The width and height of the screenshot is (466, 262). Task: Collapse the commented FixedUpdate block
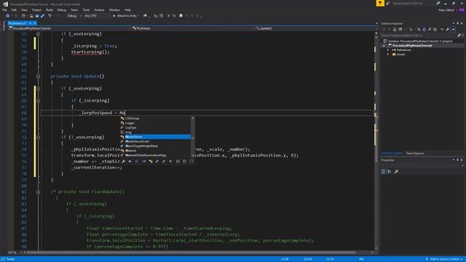point(38,192)
